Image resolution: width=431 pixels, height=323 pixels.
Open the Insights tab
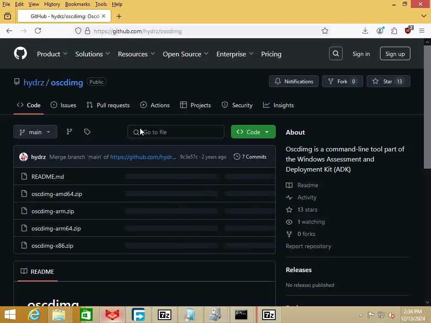pyautogui.click(x=278, y=105)
